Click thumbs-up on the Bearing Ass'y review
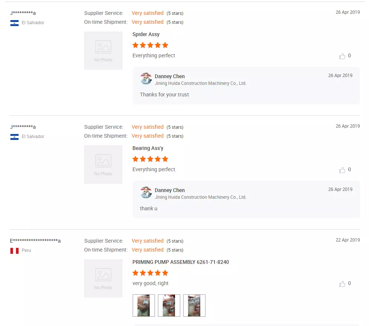The width and height of the screenshot is (369, 326). tap(342, 170)
